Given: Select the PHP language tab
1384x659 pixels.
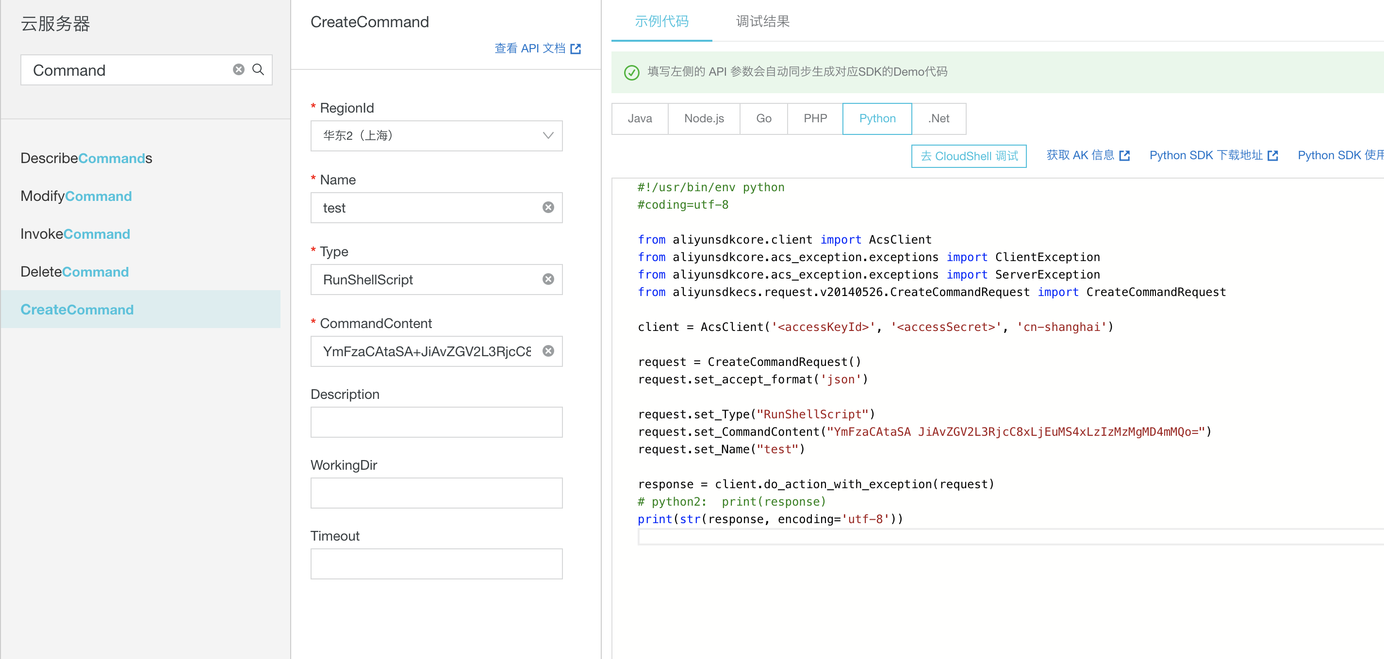Looking at the screenshot, I should coord(815,119).
